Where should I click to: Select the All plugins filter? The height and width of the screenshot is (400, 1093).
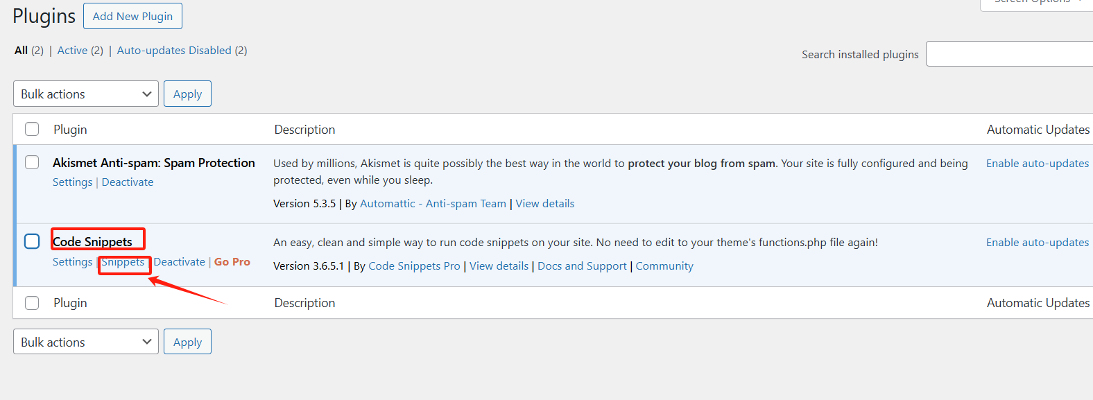21,50
